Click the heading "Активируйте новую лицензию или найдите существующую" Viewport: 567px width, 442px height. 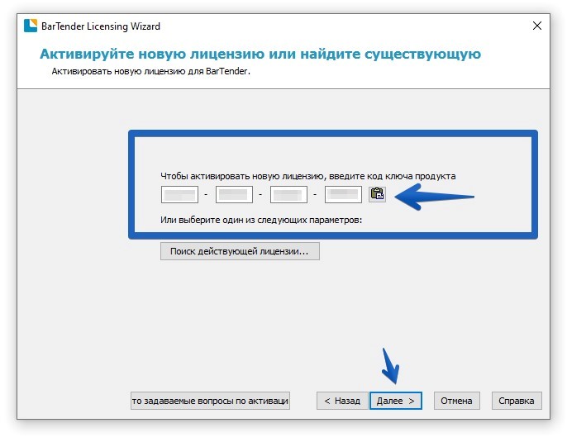pyautogui.click(x=260, y=55)
